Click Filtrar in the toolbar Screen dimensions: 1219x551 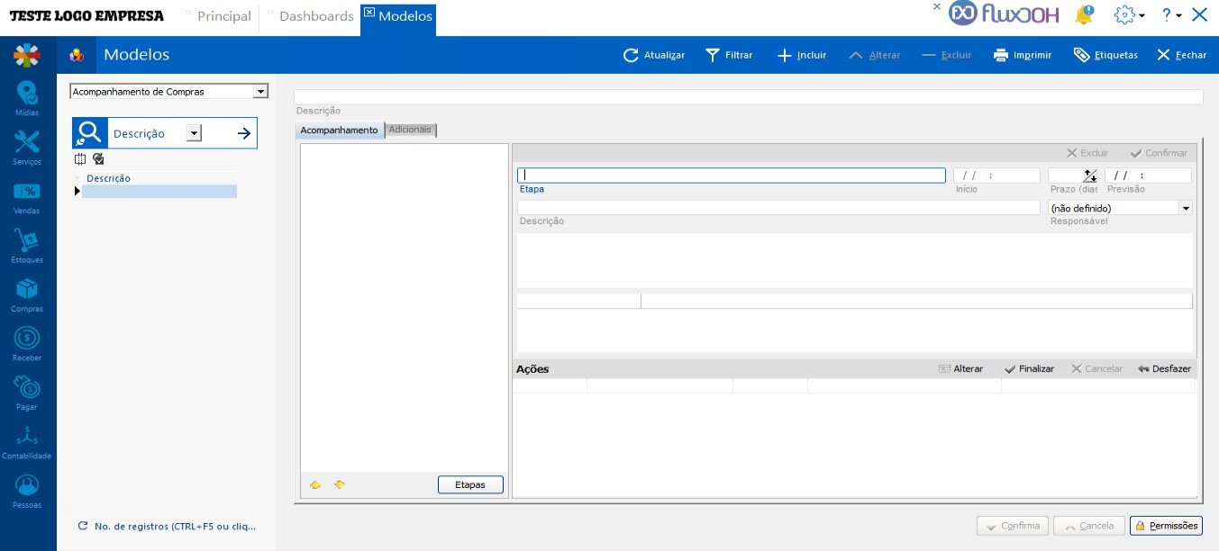tap(728, 55)
